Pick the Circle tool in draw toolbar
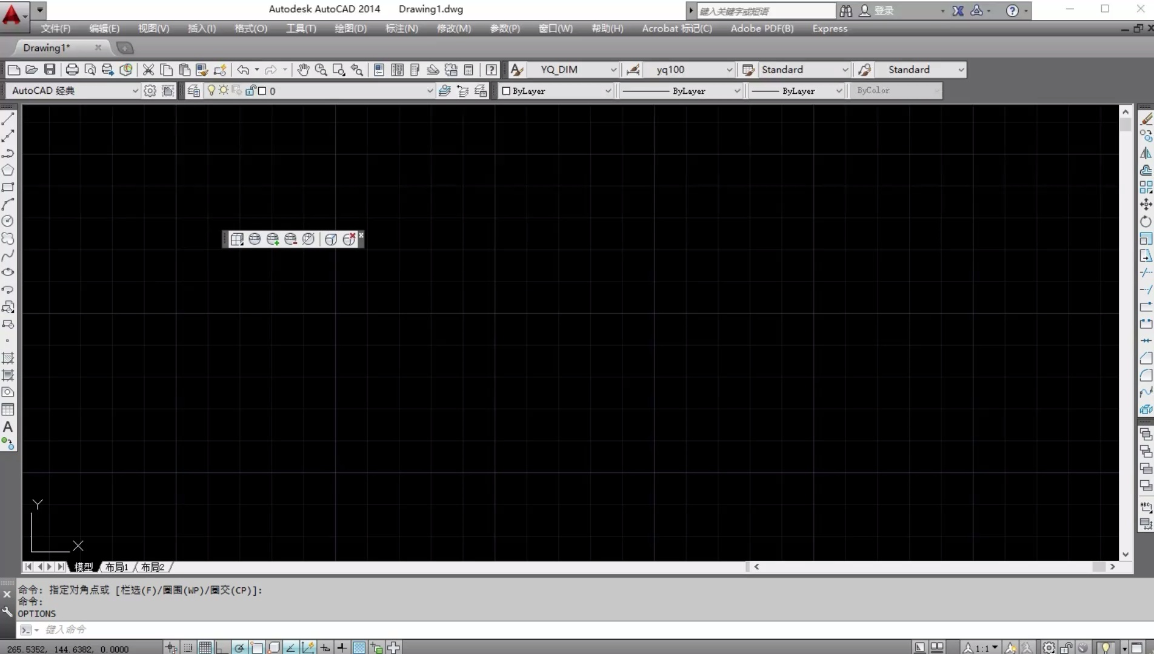This screenshot has height=654, width=1154. tap(8, 222)
